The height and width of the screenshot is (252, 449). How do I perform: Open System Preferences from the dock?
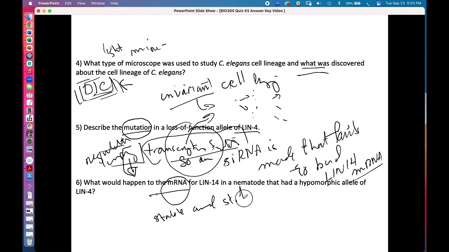(x=29, y=141)
